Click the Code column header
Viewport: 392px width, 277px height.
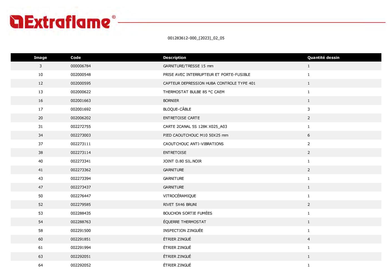[x=76, y=58]
